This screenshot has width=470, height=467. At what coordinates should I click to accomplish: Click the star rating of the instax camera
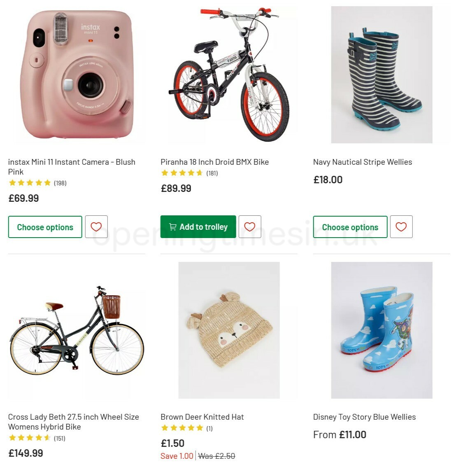pos(30,183)
